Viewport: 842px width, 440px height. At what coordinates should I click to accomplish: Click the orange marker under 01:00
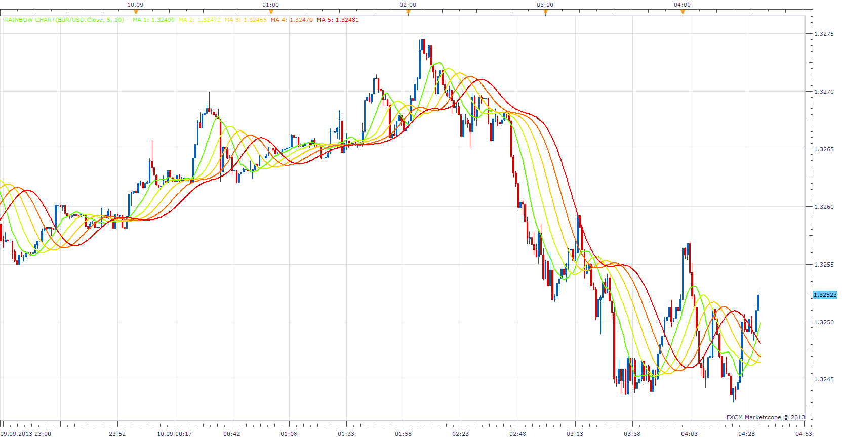(271, 13)
